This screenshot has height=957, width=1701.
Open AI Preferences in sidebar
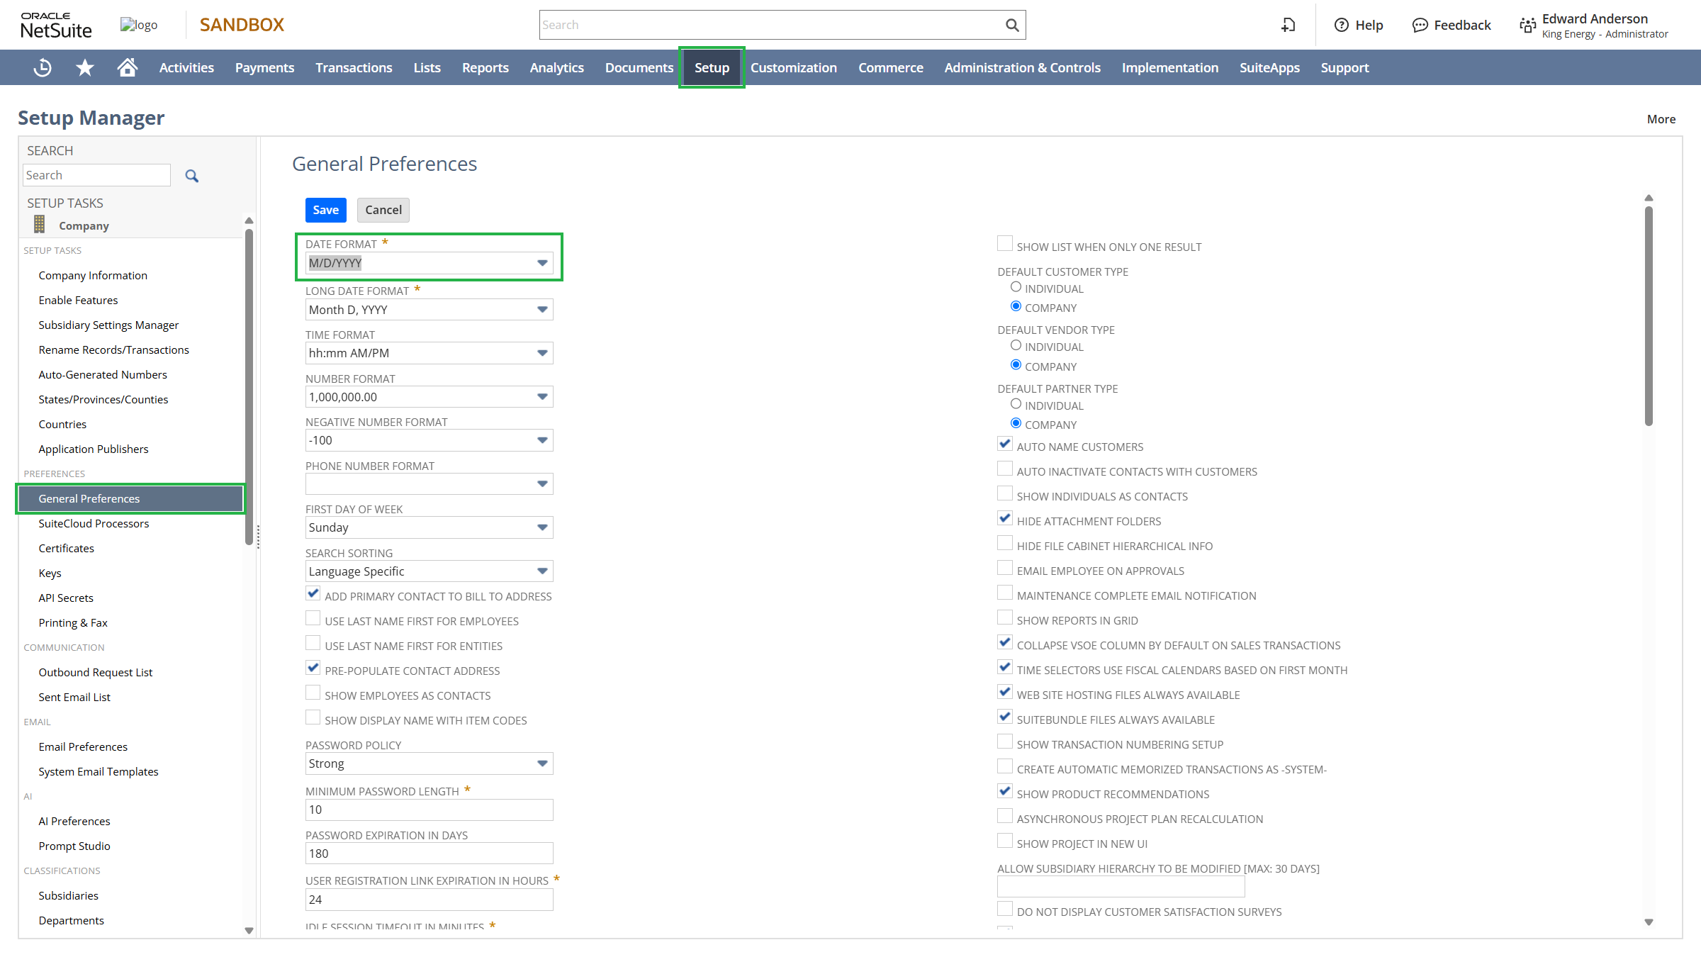tap(74, 821)
